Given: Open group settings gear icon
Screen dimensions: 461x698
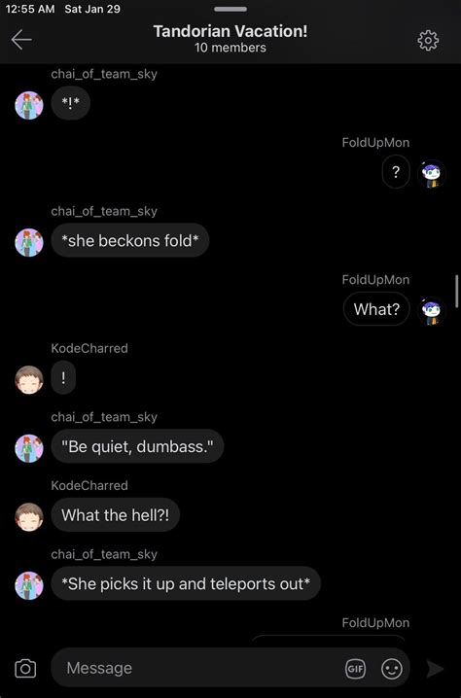Looking at the screenshot, I should [x=428, y=41].
